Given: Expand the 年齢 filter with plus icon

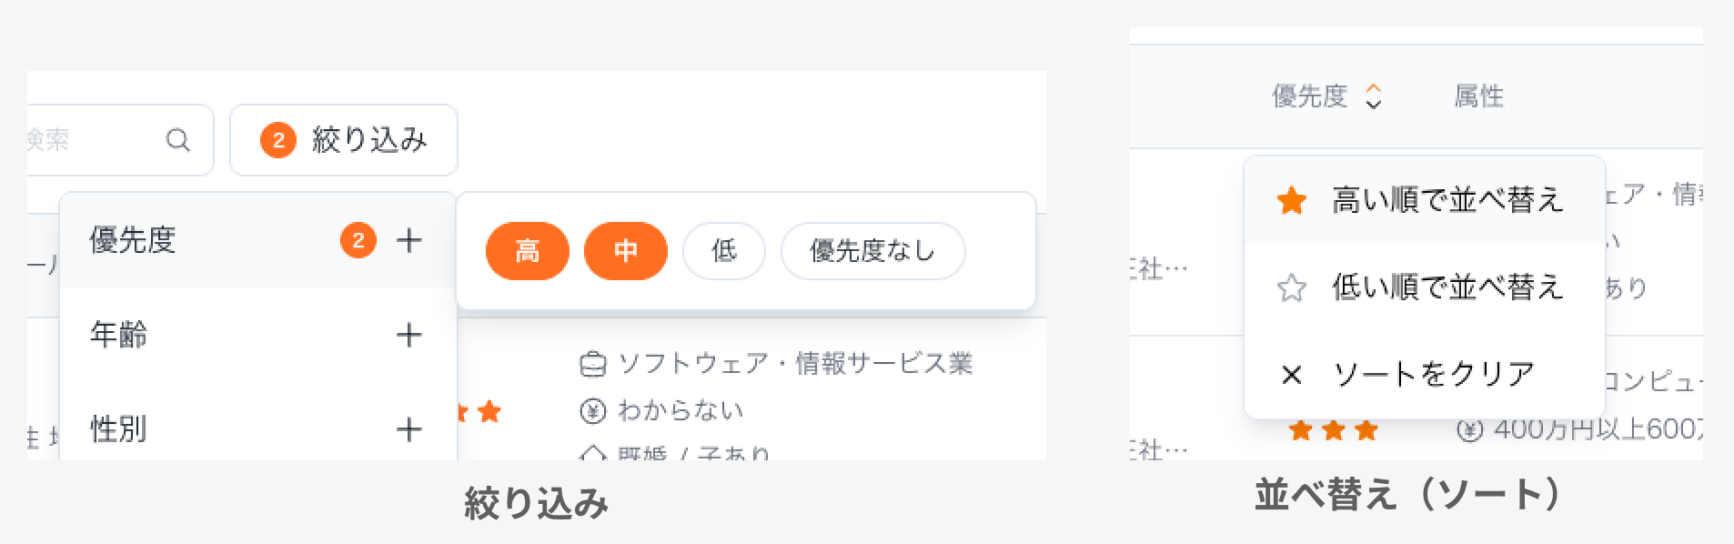Looking at the screenshot, I should 409,335.
